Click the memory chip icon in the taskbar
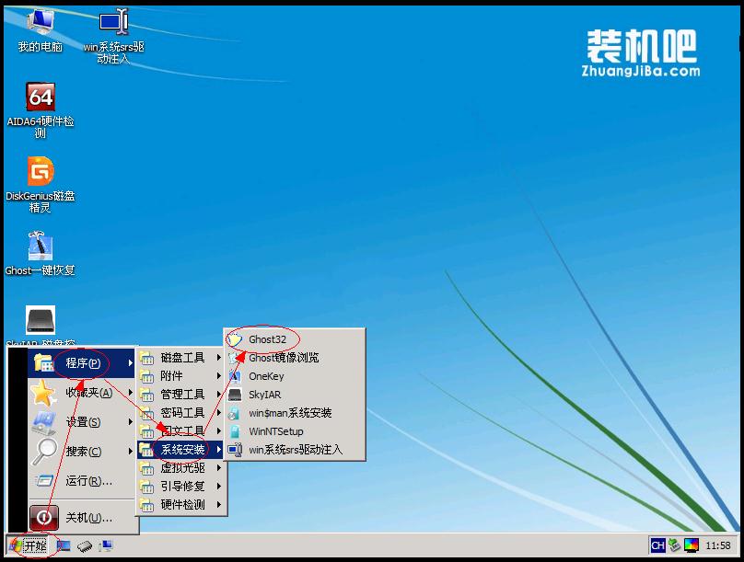The width and height of the screenshot is (744, 562). (85, 545)
